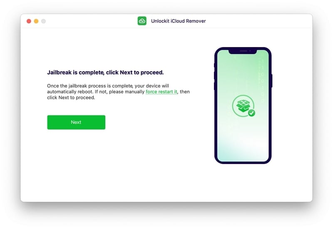Click the green checkmark badge on package
Screen dimensions: 333x229
(x=251, y=113)
